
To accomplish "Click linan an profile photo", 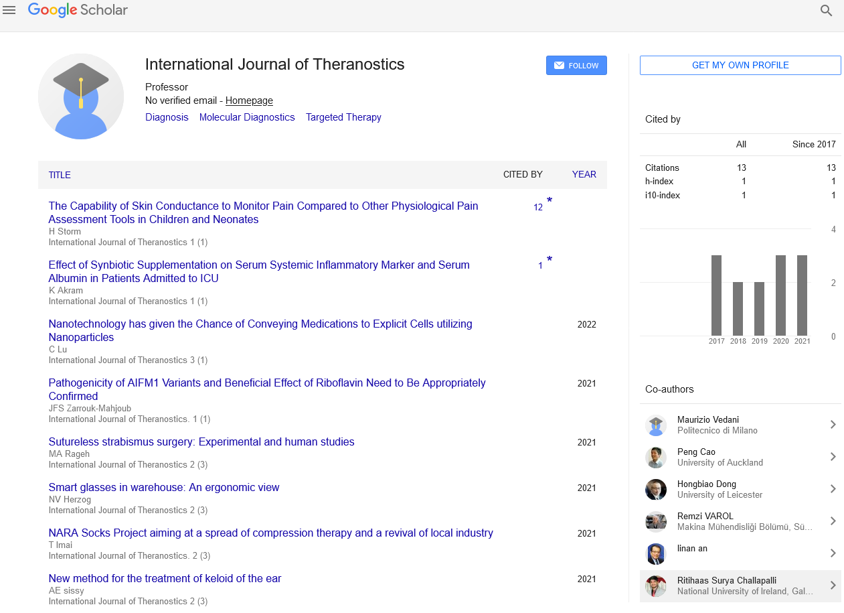I will click(x=656, y=554).
